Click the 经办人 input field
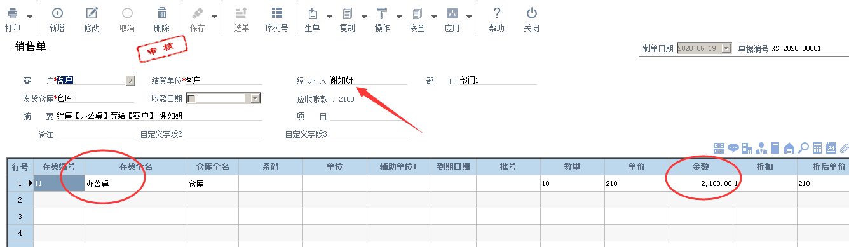The height and width of the screenshot is (247, 849). point(368,80)
